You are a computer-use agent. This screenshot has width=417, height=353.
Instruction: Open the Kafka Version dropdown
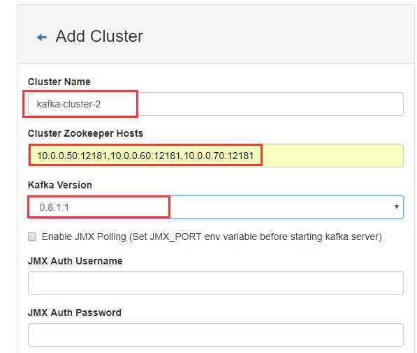coord(216,207)
